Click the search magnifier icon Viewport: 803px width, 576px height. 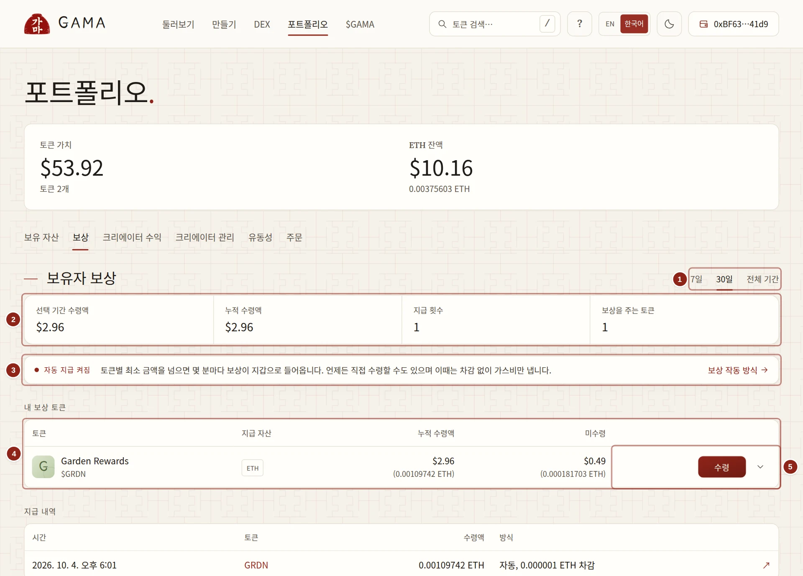[442, 24]
